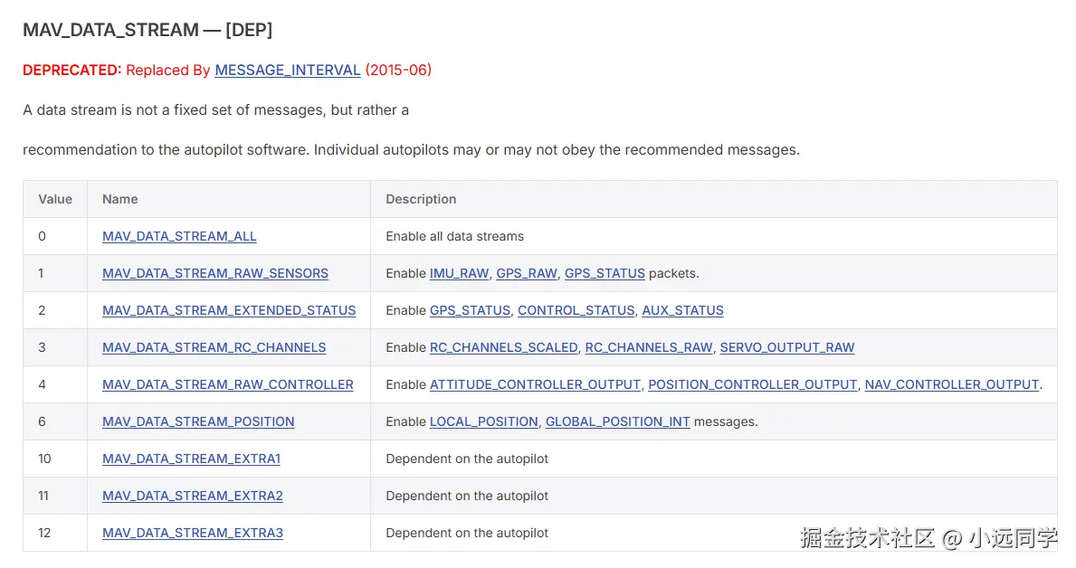Click the NAV_CONTROLLER_OUTPUT link

click(951, 384)
